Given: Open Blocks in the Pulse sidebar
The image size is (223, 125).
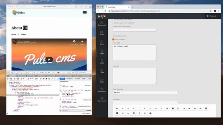Looking at the screenshot, I should tap(102, 33).
